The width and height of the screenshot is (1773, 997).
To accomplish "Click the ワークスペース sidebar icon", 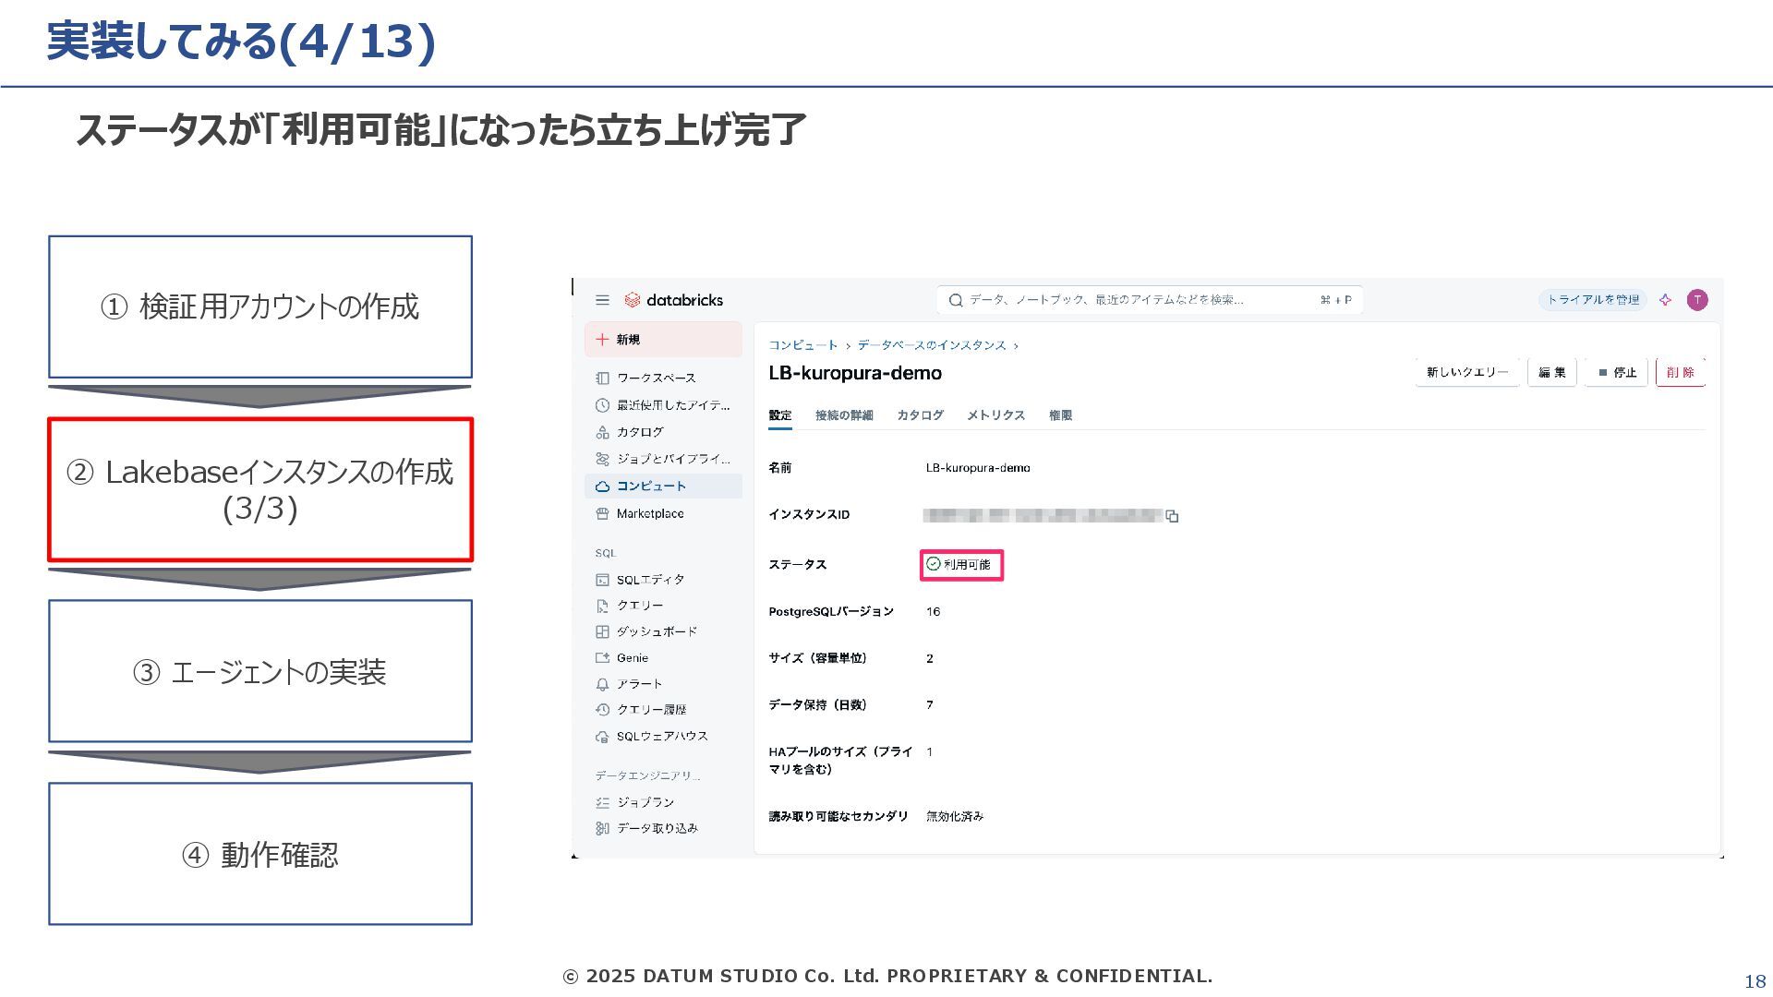I will (602, 378).
